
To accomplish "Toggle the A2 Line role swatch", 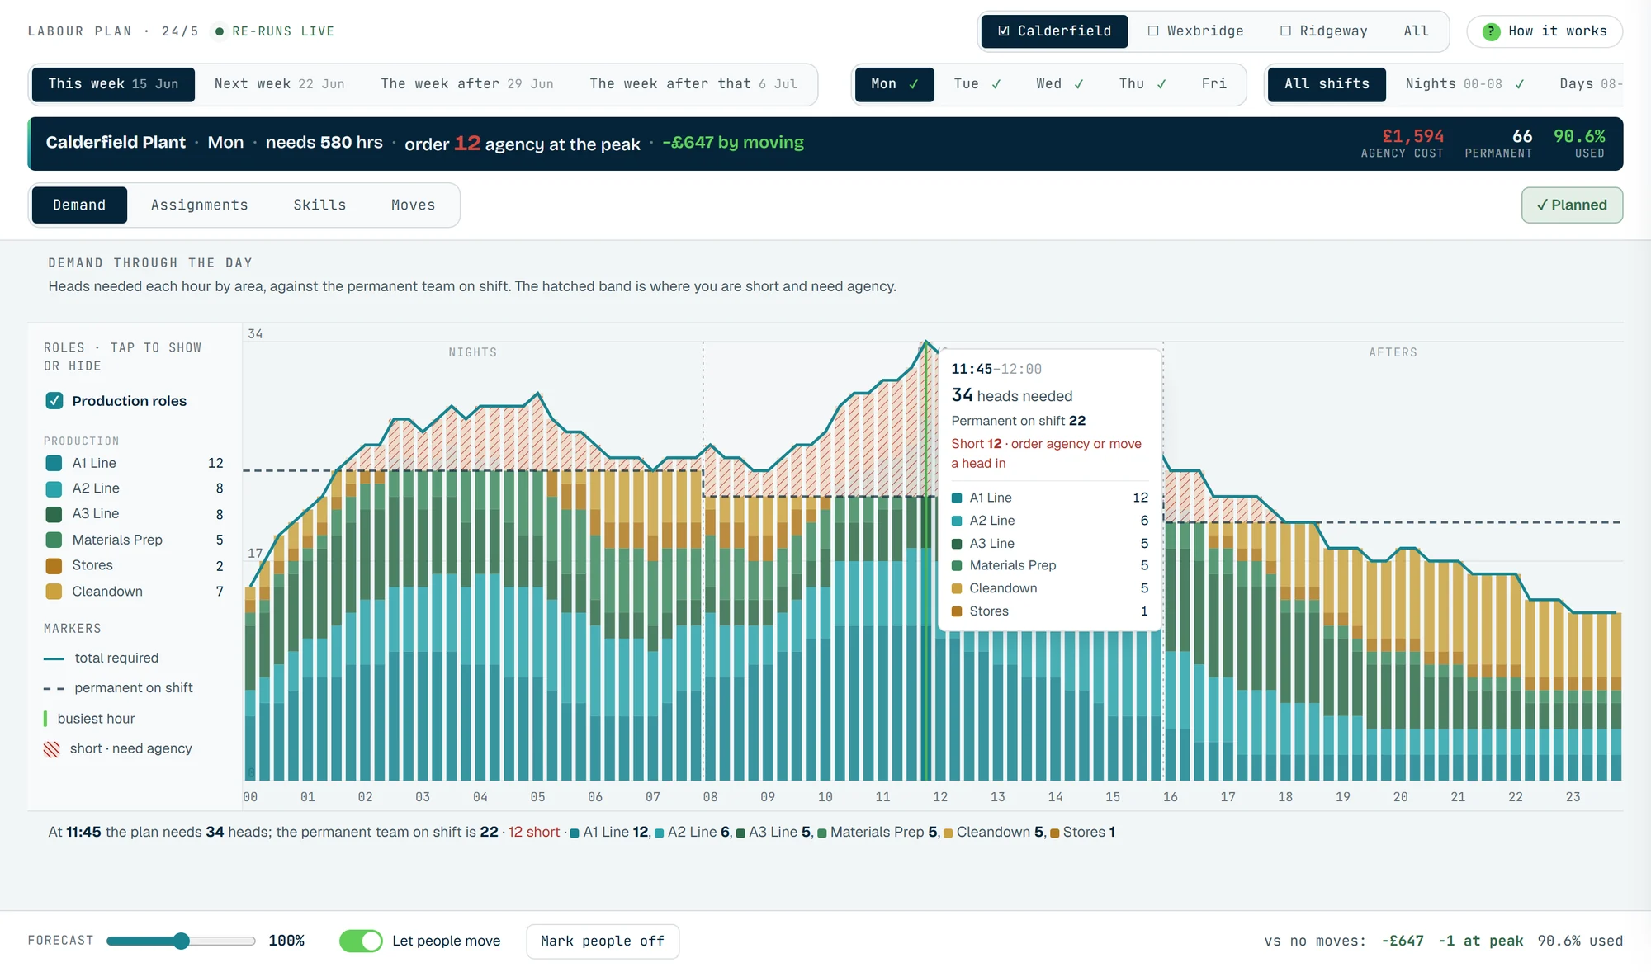I will coord(54,488).
